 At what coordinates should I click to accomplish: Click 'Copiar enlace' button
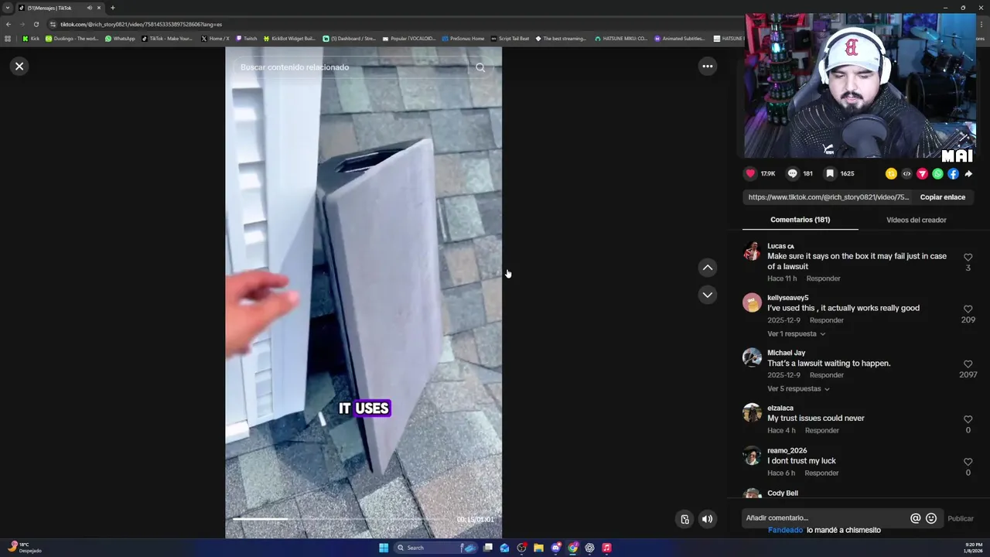click(942, 197)
